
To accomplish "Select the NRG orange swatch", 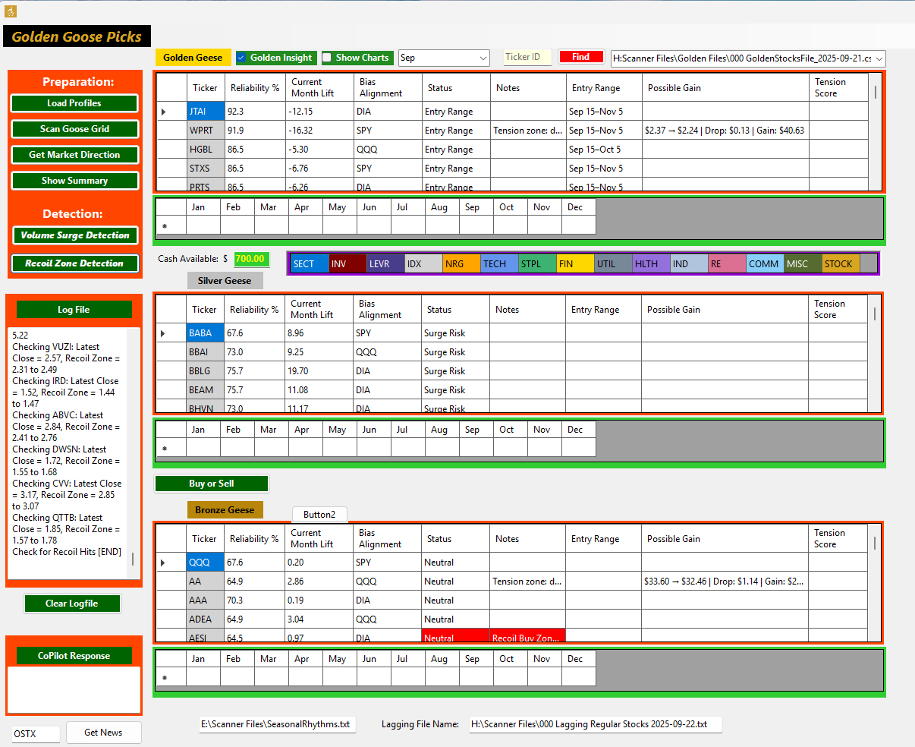I will (x=461, y=264).
